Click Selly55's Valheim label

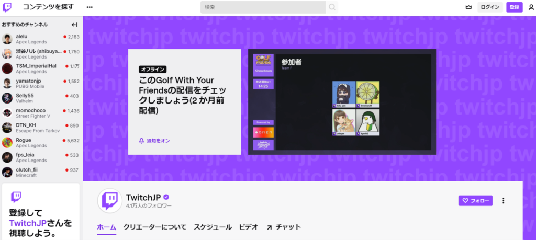click(x=23, y=101)
